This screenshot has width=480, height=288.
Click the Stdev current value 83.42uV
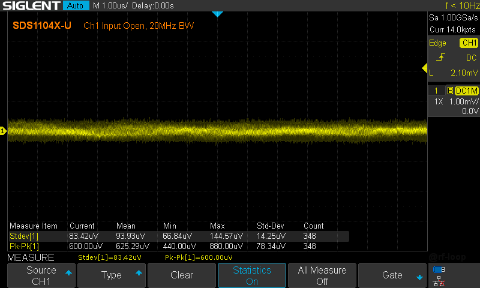pyautogui.click(x=83, y=236)
